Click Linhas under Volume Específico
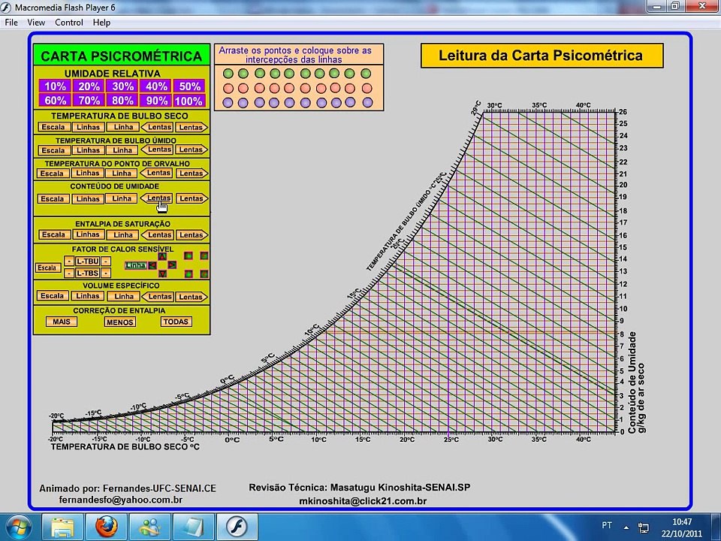Screen dimensions: 721x541 [x=88, y=296]
